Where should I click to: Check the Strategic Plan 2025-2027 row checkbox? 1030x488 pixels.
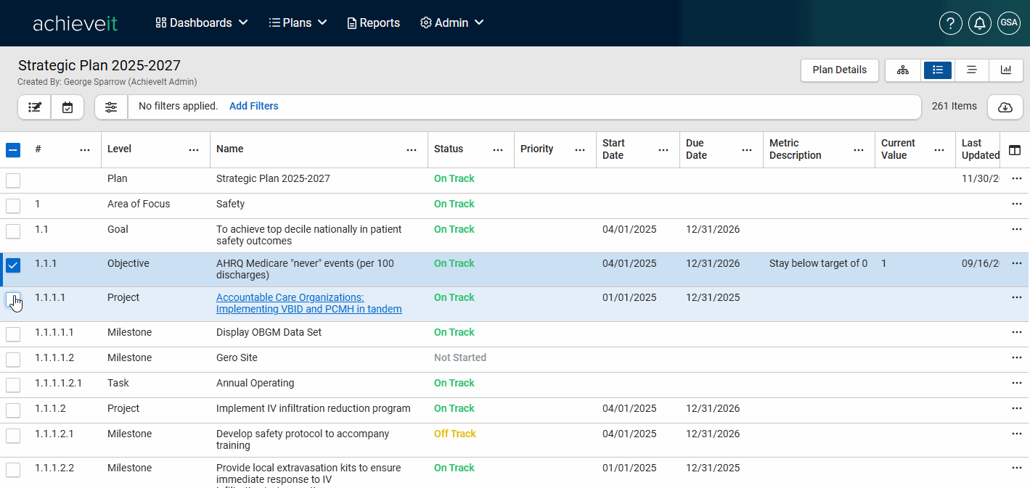[13, 181]
